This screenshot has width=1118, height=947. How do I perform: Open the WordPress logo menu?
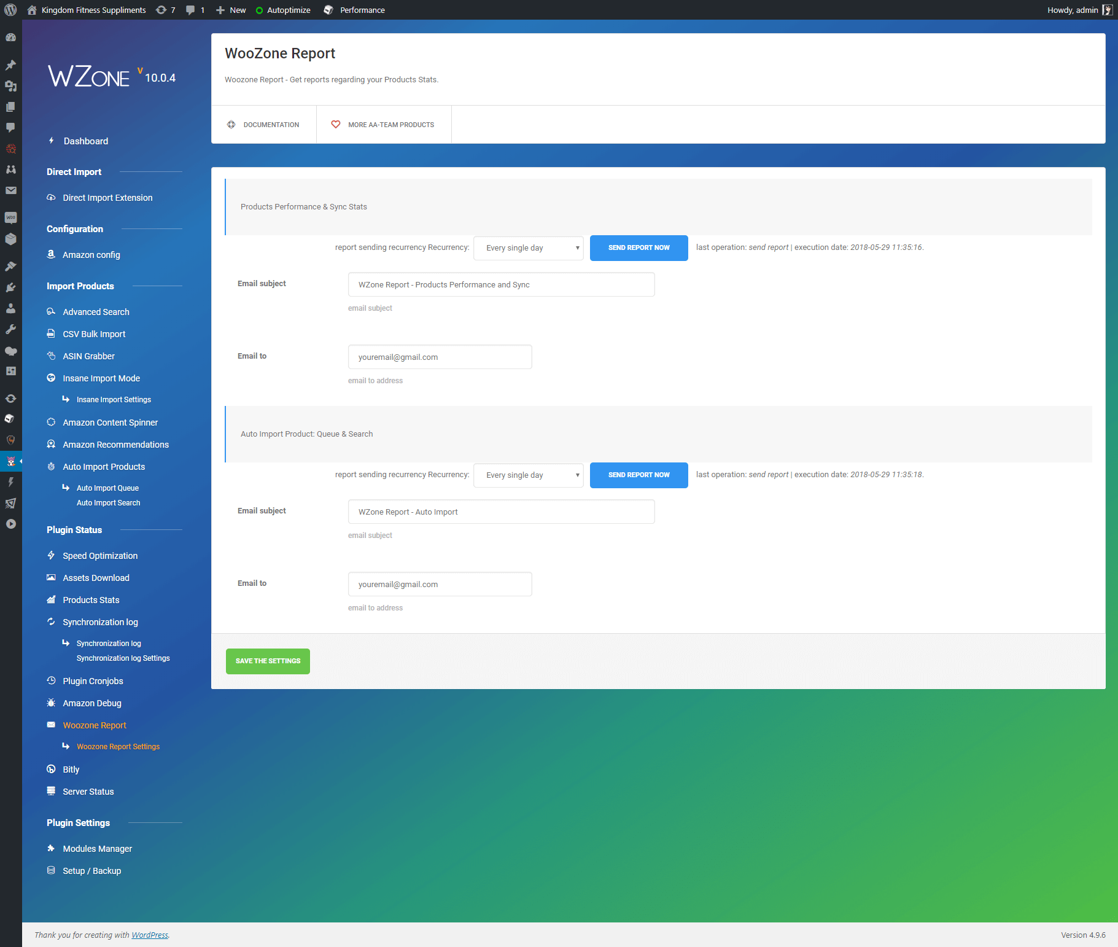coord(10,10)
